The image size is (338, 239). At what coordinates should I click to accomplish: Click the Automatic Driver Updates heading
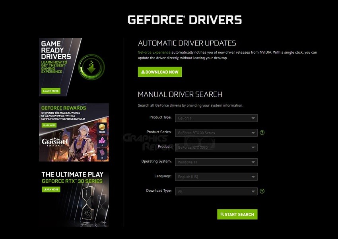(x=187, y=43)
